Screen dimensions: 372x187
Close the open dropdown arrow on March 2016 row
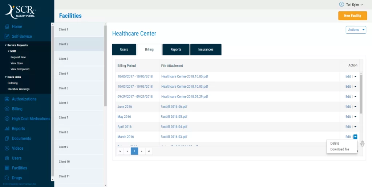[x=355, y=137]
